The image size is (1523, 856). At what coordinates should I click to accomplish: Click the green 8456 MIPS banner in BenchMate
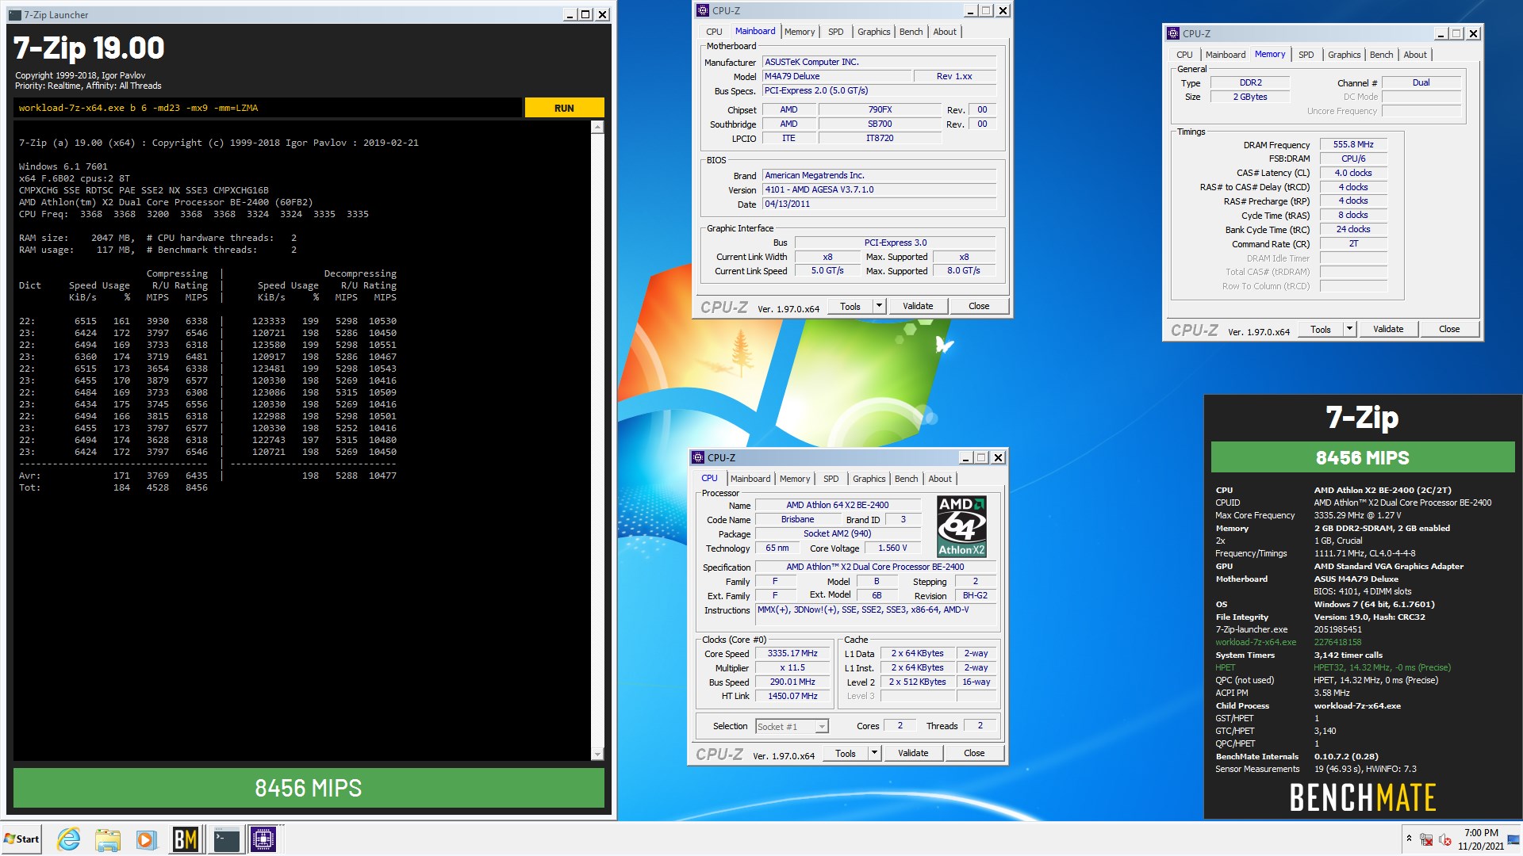pyautogui.click(x=1362, y=457)
